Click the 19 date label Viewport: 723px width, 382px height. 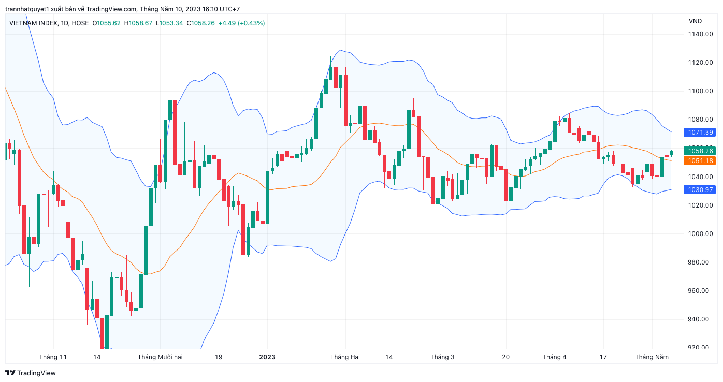point(219,357)
